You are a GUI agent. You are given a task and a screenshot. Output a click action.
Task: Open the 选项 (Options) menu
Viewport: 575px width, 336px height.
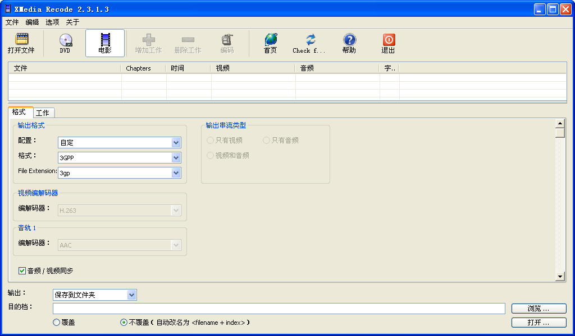click(x=52, y=22)
